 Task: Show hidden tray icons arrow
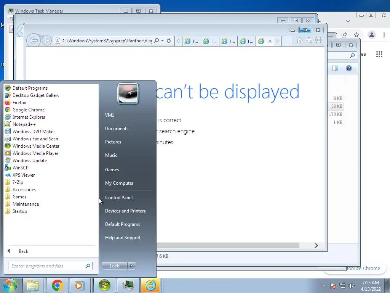pyautogui.click(x=324, y=286)
